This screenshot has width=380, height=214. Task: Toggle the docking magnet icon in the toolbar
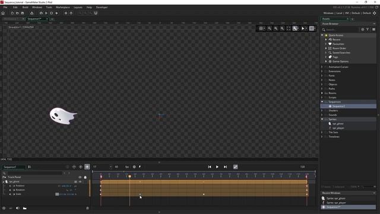click(x=96, y=13)
